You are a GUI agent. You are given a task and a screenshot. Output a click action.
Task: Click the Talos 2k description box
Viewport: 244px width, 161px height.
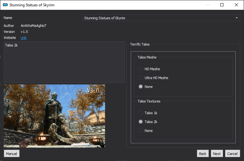pos(64,62)
